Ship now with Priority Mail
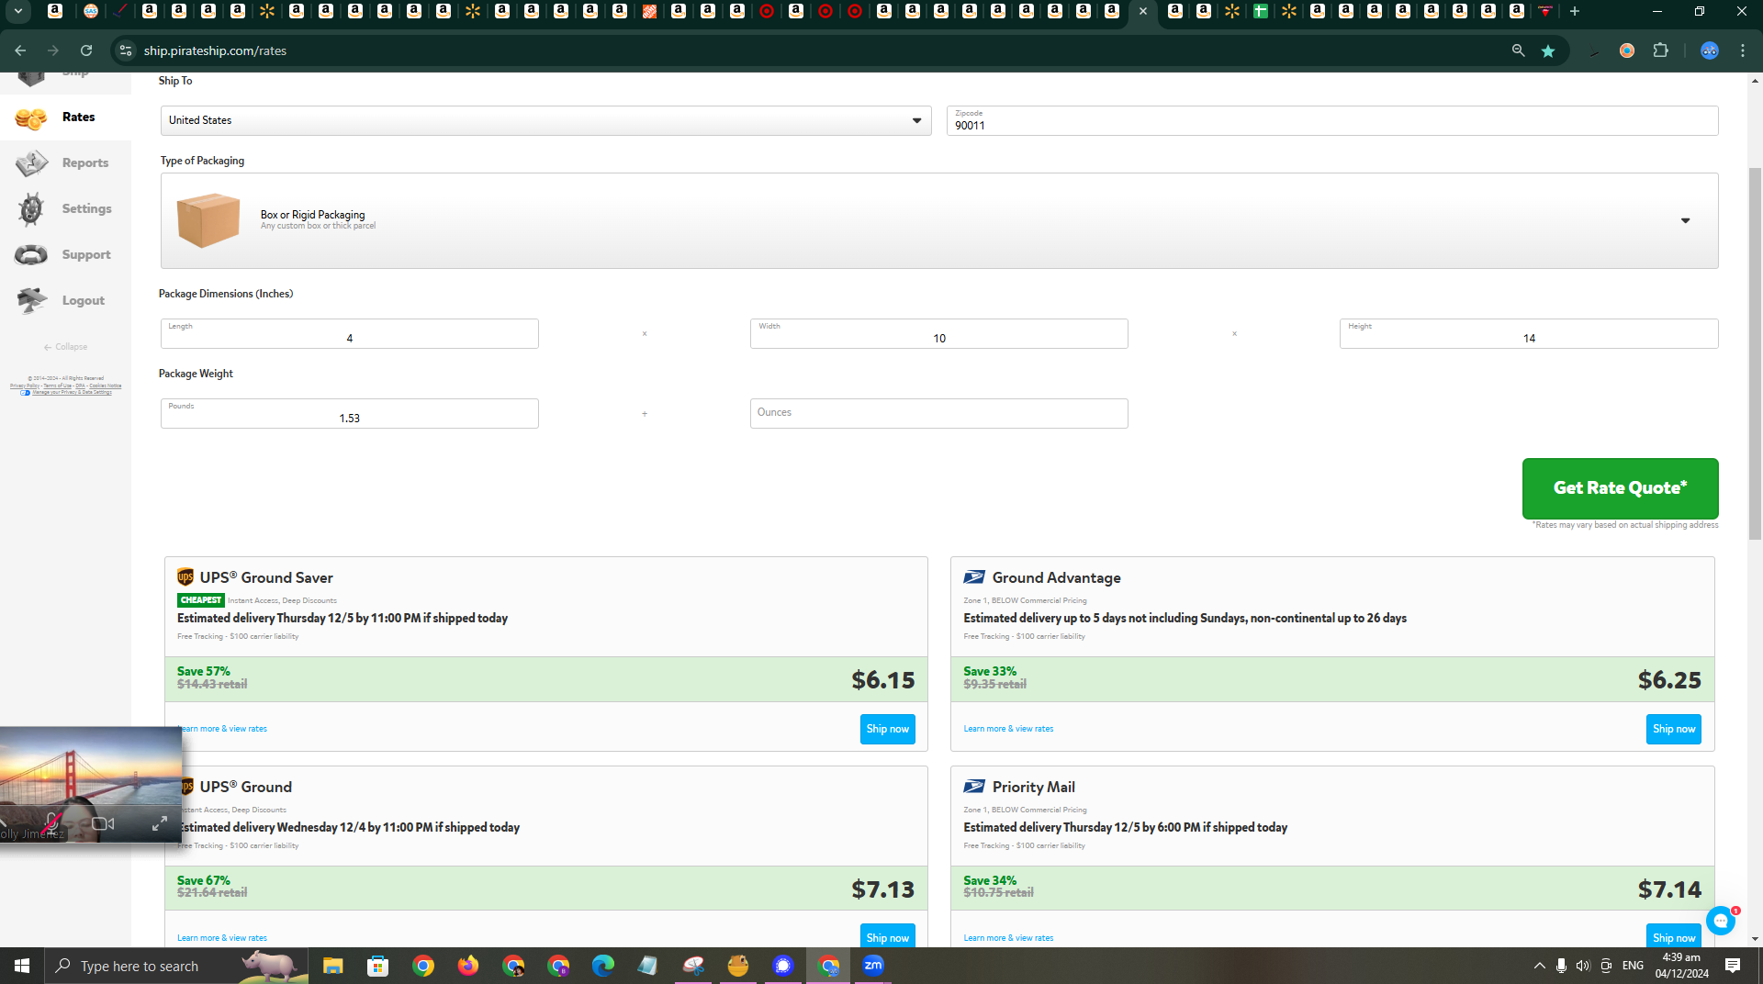This screenshot has width=1763, height=984. (1673, 936)
